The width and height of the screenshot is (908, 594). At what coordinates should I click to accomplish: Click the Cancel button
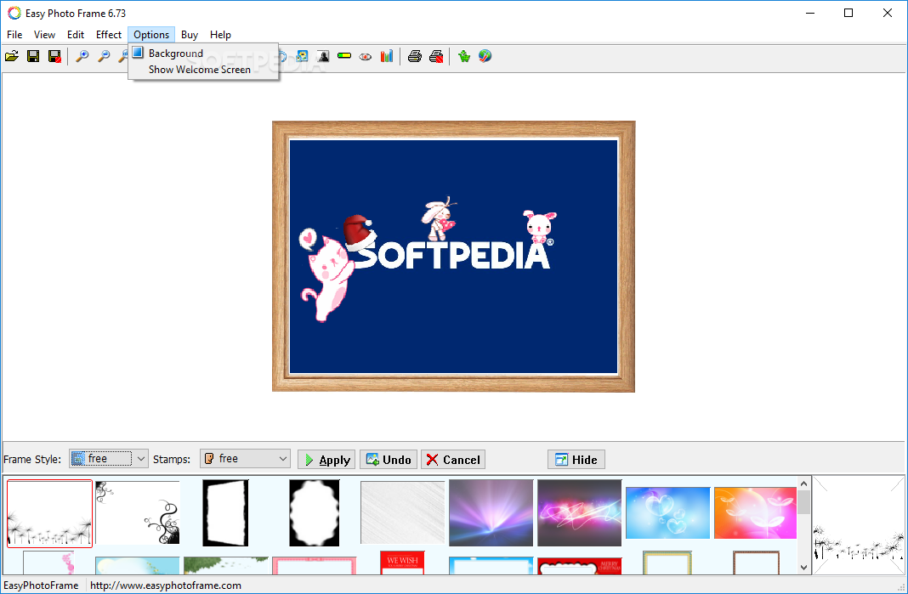coord(453,460)
